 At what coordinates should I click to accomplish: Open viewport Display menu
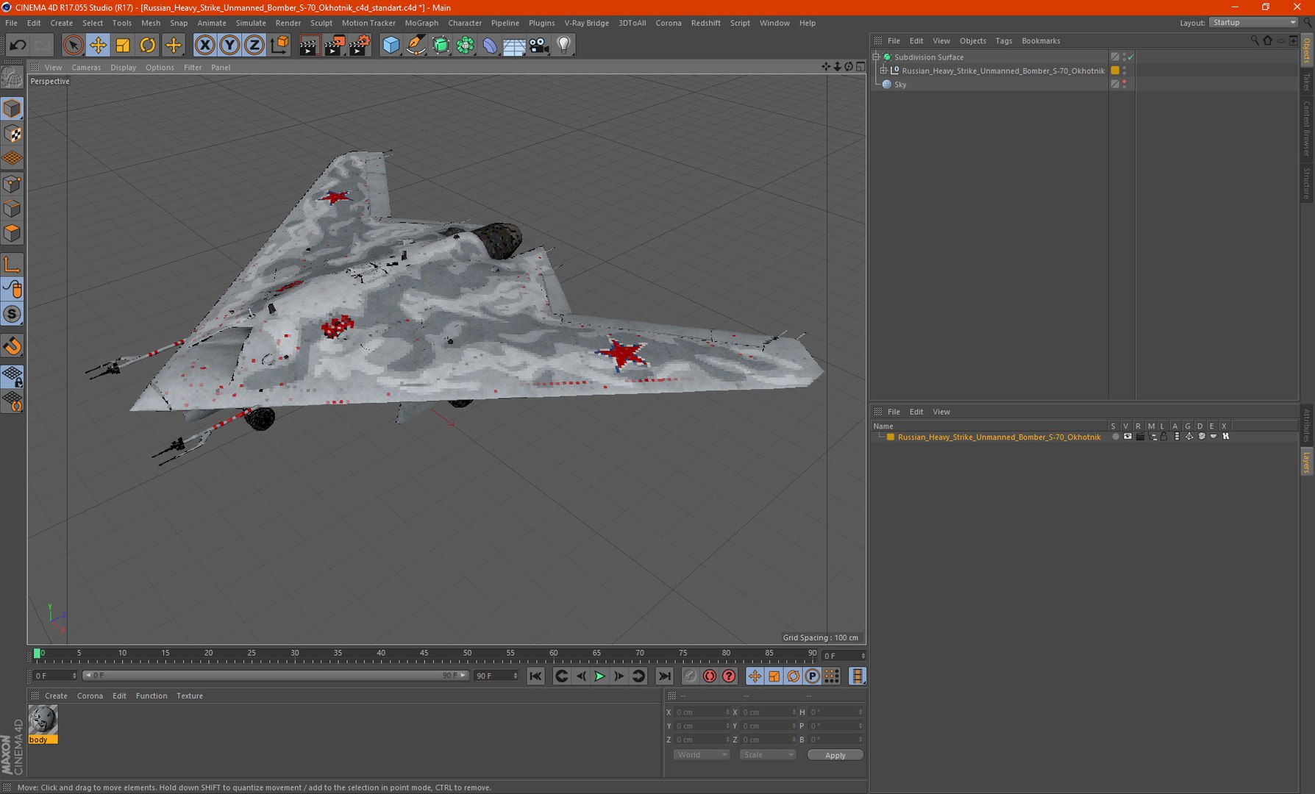click(124, 68)
